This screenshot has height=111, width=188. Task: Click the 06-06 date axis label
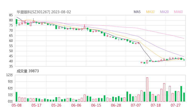pos(76,105)
